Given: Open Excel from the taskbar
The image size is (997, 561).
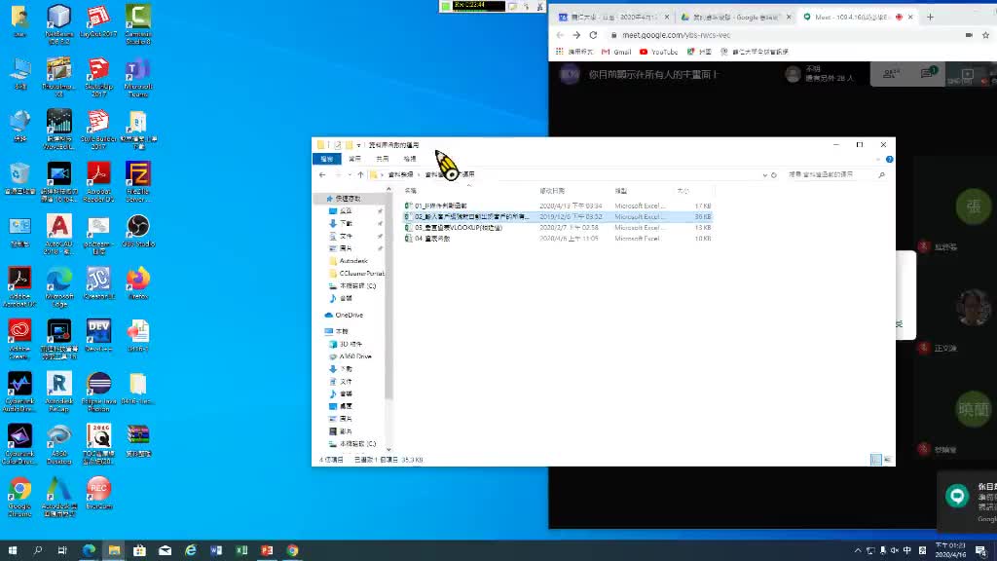Looking at the screenshot, I should click(241, 550).
